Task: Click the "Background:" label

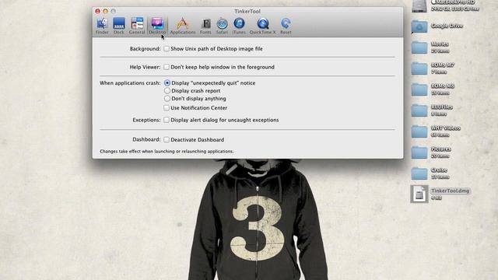Action: pos(146,48)
